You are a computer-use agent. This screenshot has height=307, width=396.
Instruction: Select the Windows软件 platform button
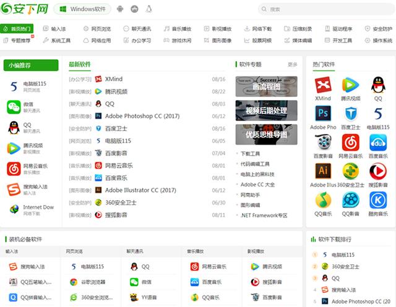(x=82, y=9)
